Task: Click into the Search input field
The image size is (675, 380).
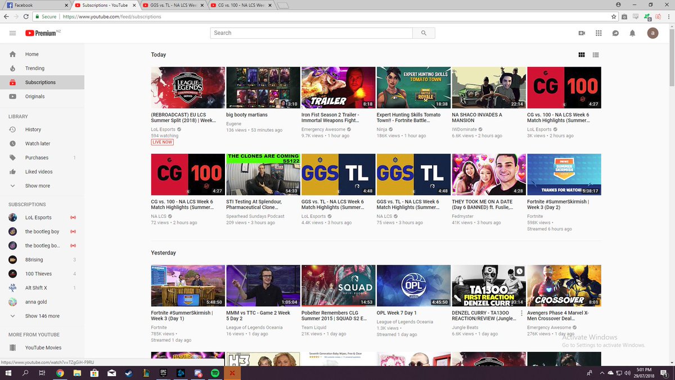Action: point(312,33)
